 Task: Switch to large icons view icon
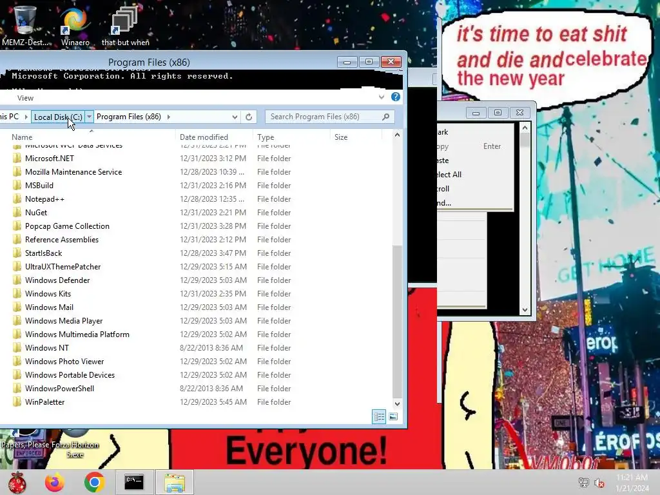click(393, 417)
